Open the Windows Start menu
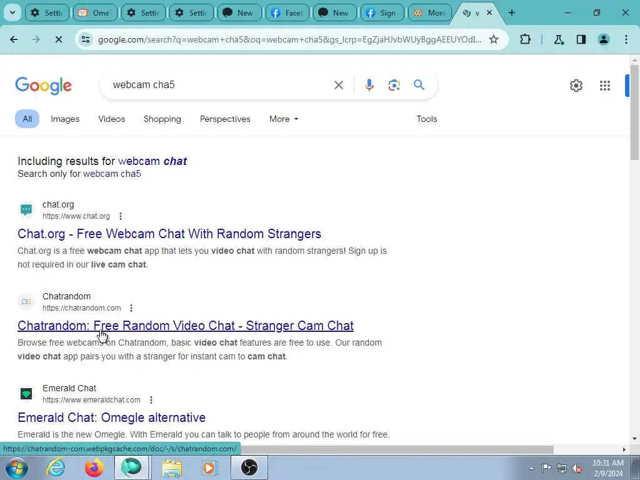 tap(17, 467)
